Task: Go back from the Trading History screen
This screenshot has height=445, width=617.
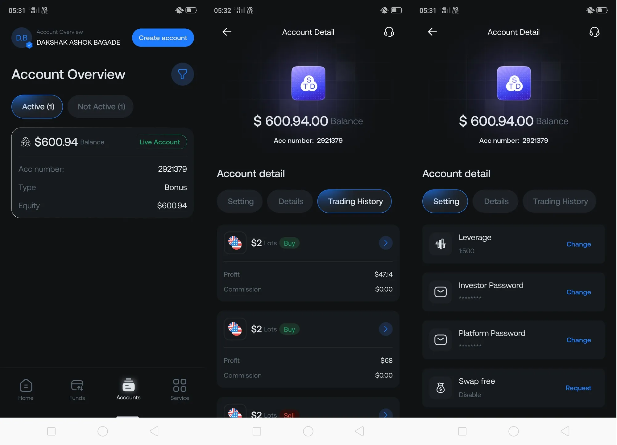Action: coord(227,32)
